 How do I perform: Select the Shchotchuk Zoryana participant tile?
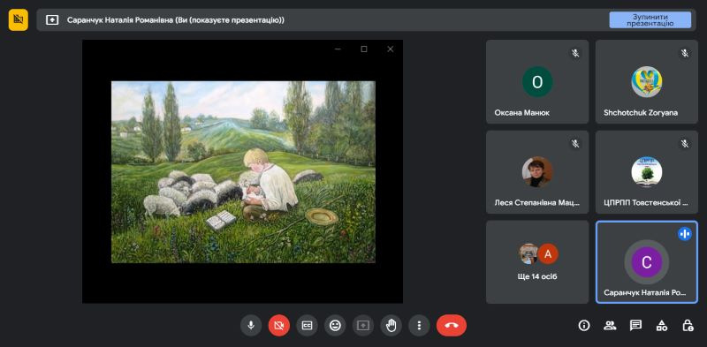tap(647, 81)
